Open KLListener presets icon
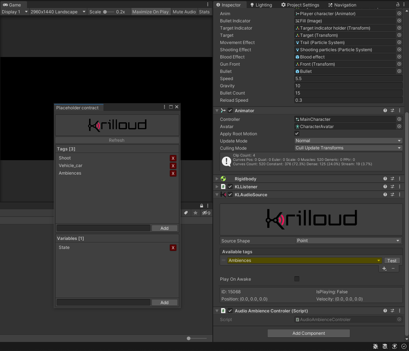 (392, 187)
